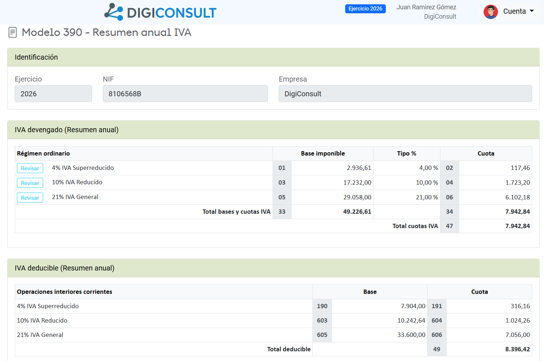The width and height of the screenshot is (544, 361).
Task: Click box number 605
Action: tap(322, 335)
